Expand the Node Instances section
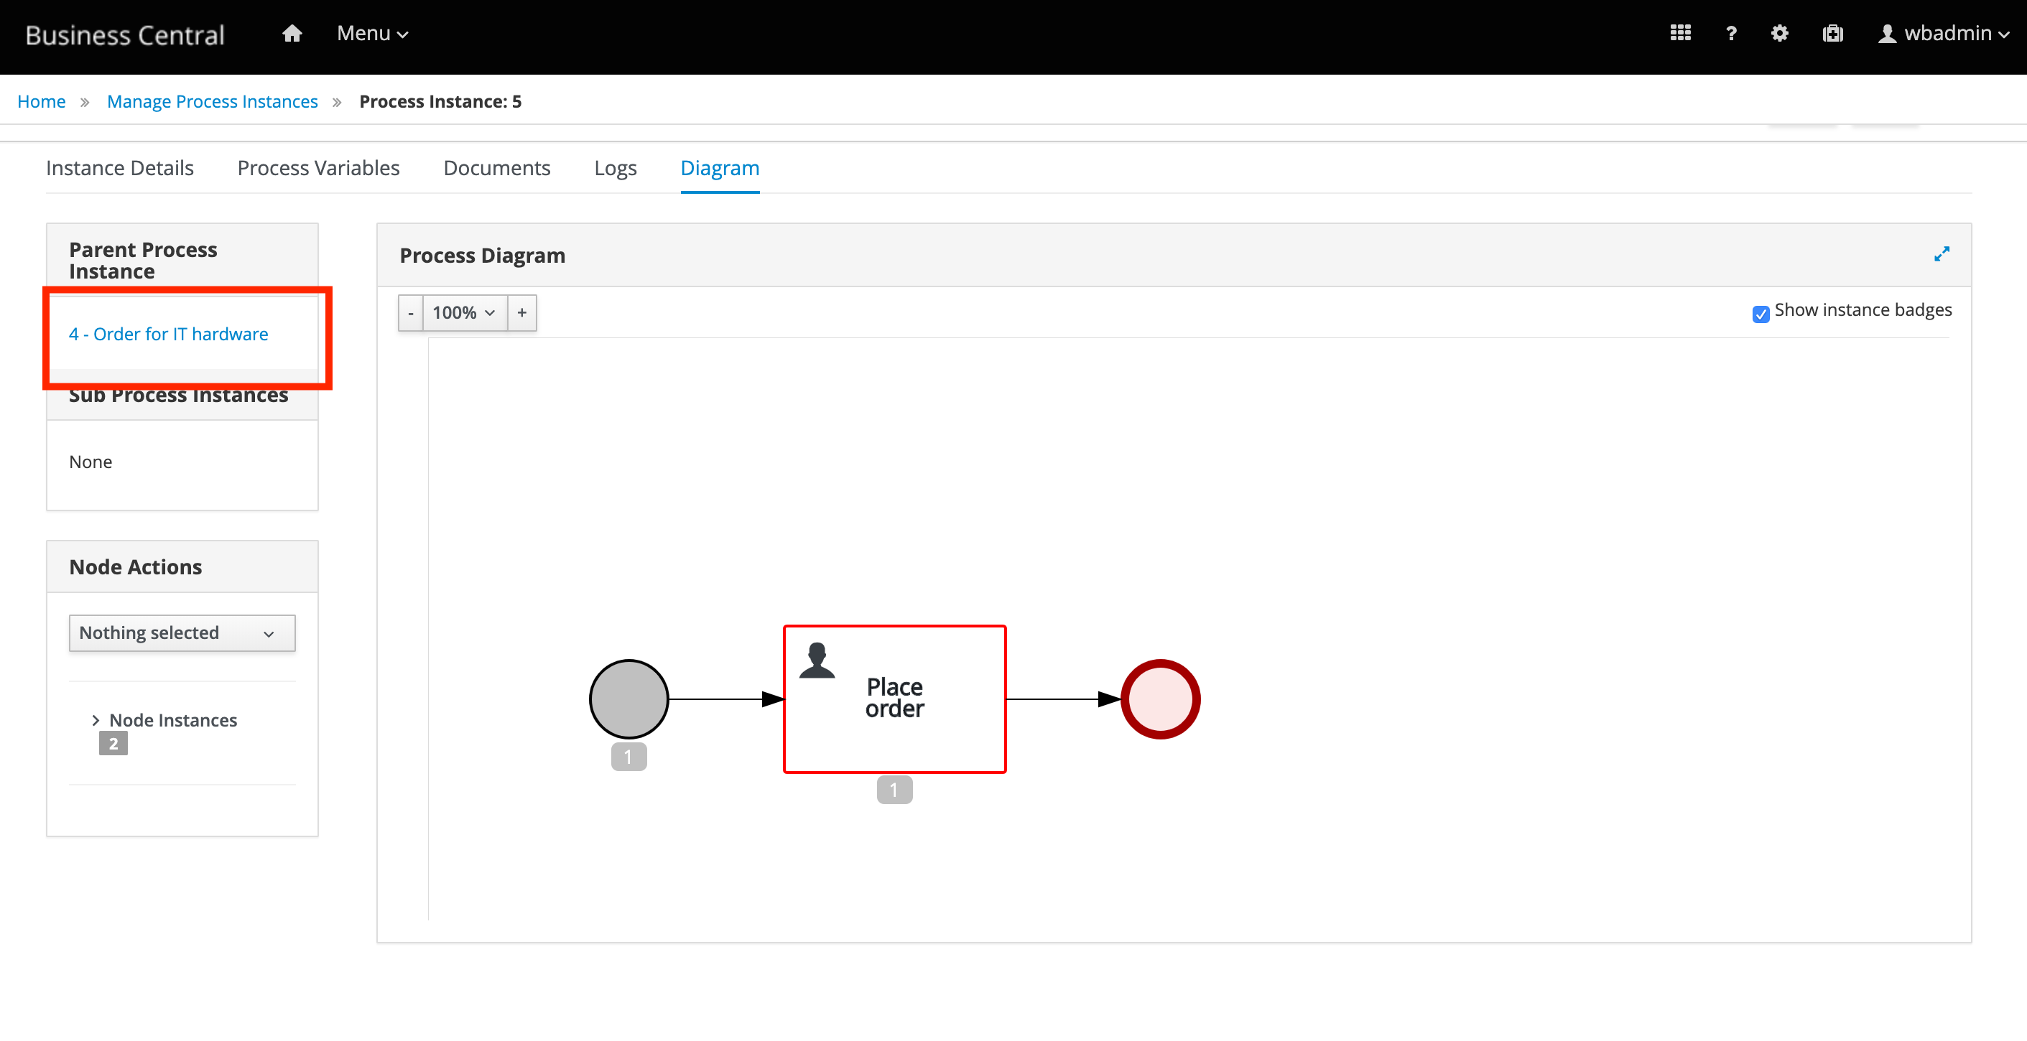Image resolution: width=2027 pixels, height=1041 pixels. 164,719
